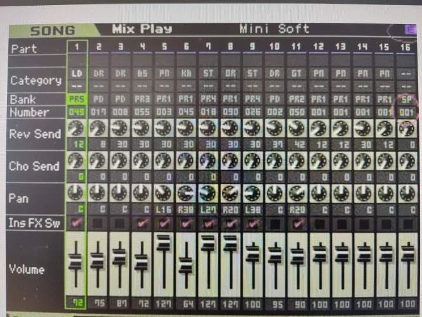Select the Pan knob for part 5
This screenshot has height=317, width=422.
(164, 192)
